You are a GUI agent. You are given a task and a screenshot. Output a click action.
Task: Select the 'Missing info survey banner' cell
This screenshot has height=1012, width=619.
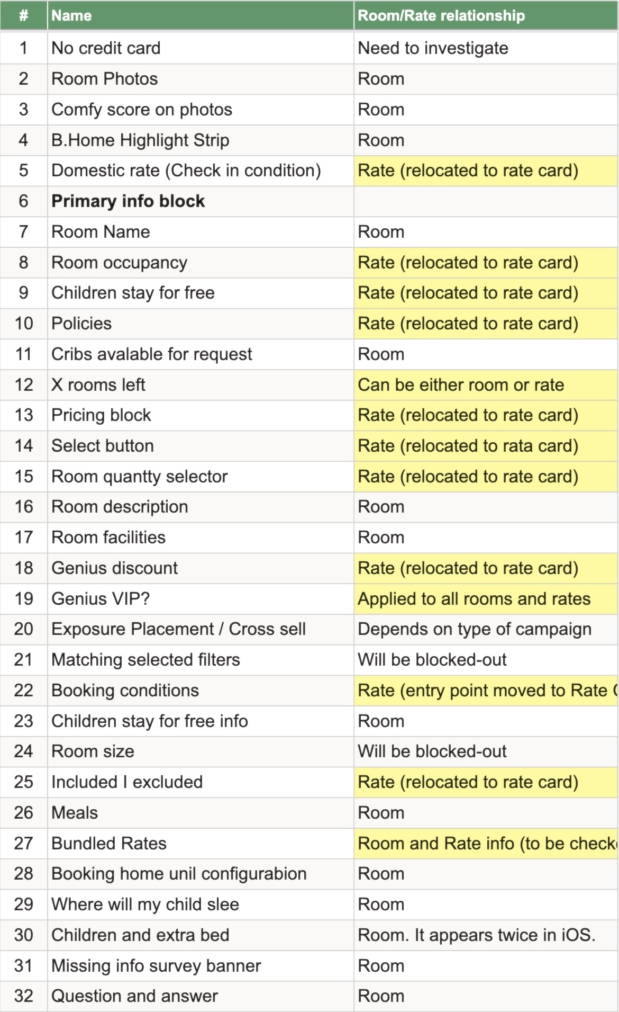point(201,966)
